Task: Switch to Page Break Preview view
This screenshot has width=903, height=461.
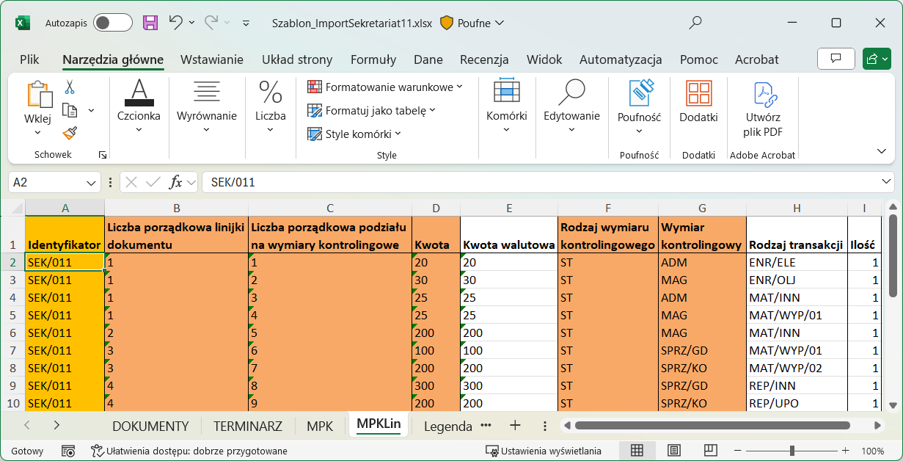Action: point(710,451)
